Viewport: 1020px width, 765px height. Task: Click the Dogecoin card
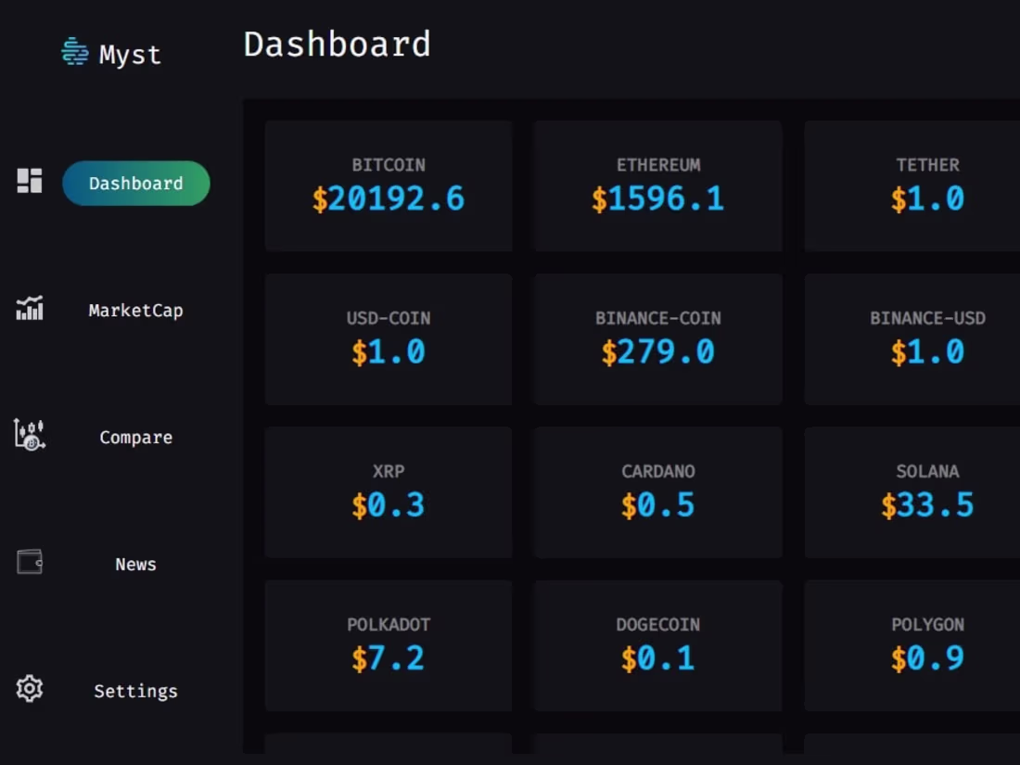657,644
